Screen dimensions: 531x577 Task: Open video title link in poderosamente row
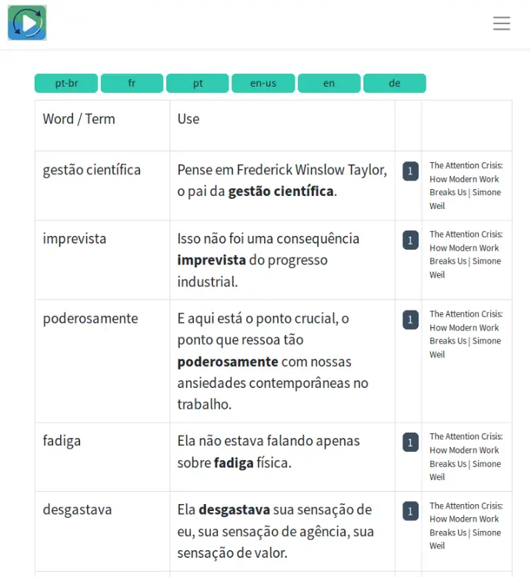click(466, 334)
